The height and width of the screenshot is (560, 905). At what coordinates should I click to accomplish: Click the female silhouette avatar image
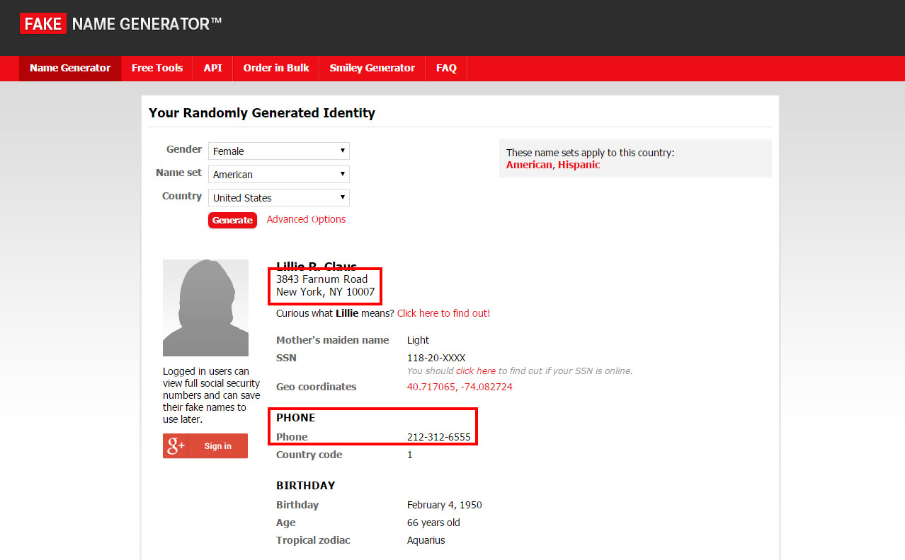(205, 308)
